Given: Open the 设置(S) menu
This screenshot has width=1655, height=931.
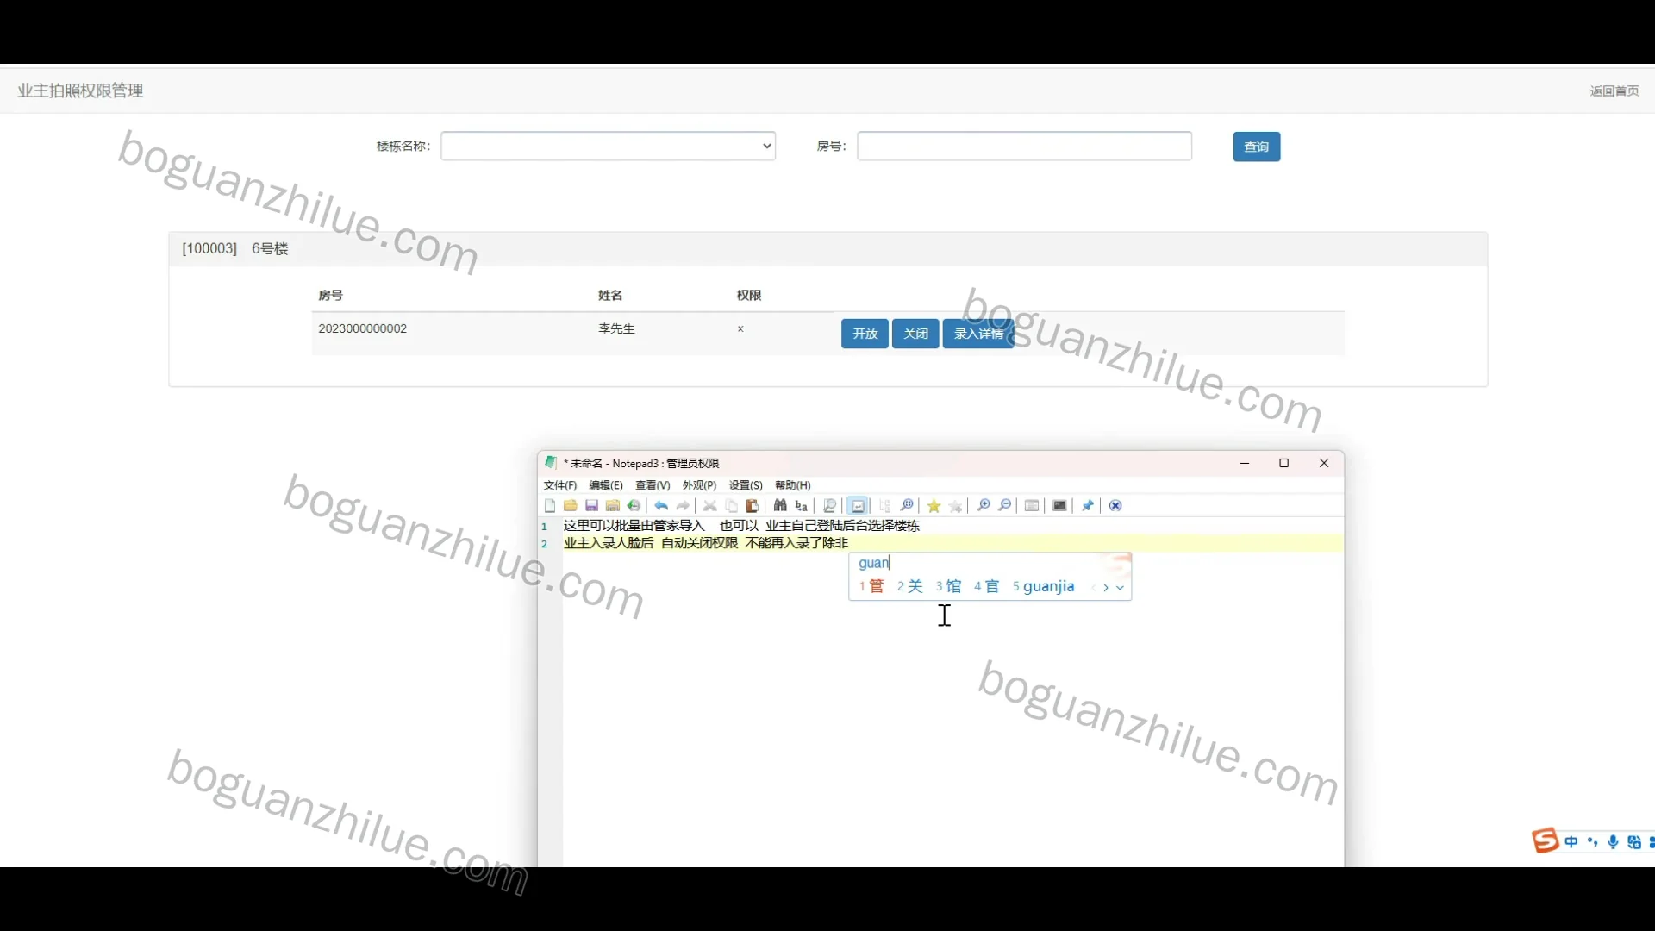Looking at the screenshot, I should coord(746,486).
